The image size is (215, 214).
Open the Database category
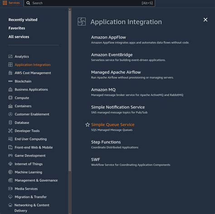click(x=22, y=122)
